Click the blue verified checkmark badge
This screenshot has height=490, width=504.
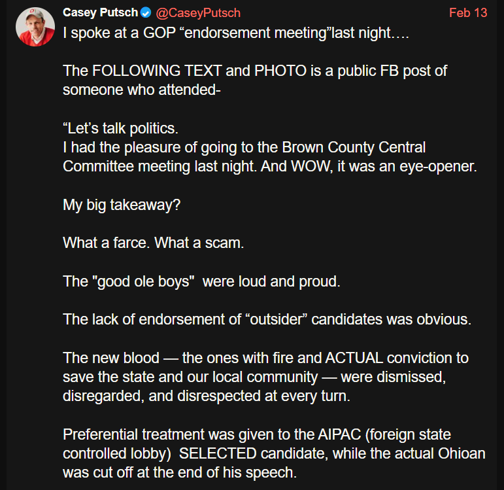click(147, 13)
